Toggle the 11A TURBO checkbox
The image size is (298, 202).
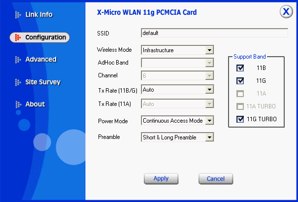[x=240, y=106]
